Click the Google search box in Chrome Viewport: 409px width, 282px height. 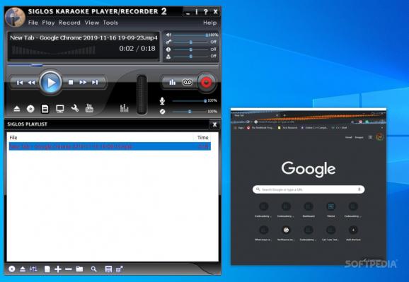309,189
